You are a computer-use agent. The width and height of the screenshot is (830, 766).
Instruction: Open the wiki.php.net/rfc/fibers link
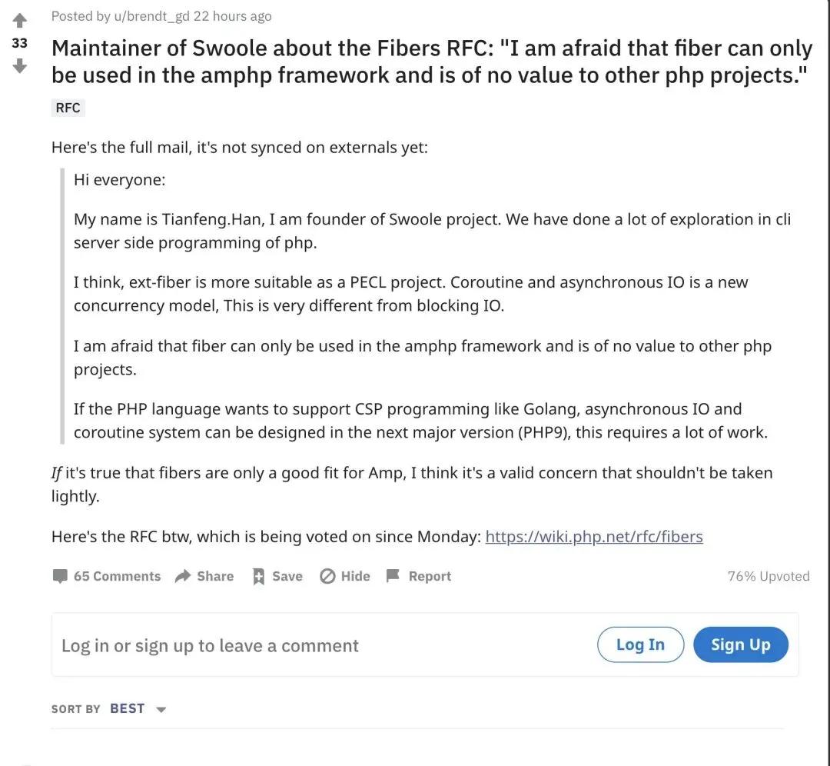coord(594,537)
